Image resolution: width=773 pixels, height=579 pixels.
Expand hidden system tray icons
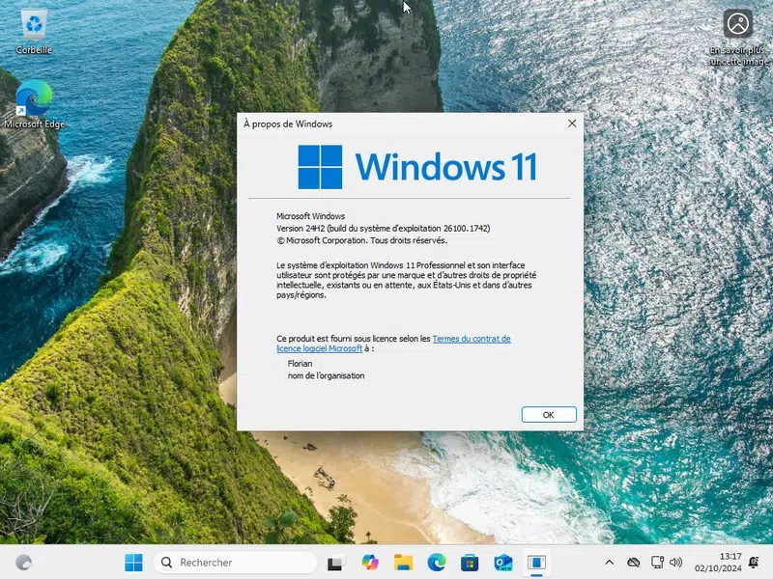coord(610,563)
